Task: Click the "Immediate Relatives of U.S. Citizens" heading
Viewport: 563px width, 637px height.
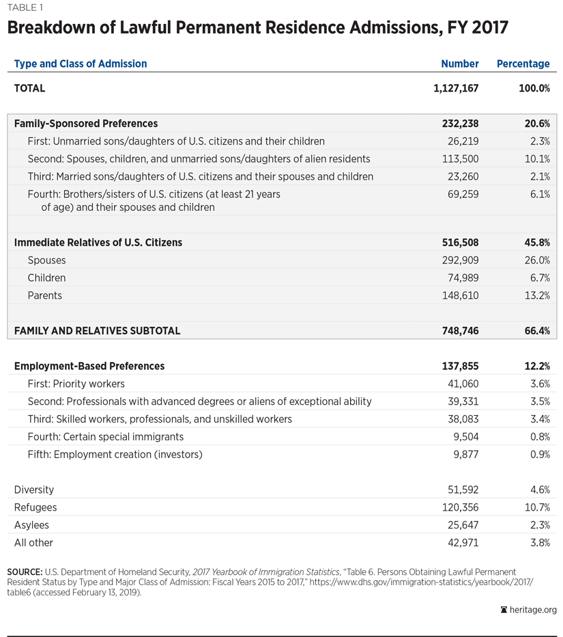Action: (x=98, y=242)
